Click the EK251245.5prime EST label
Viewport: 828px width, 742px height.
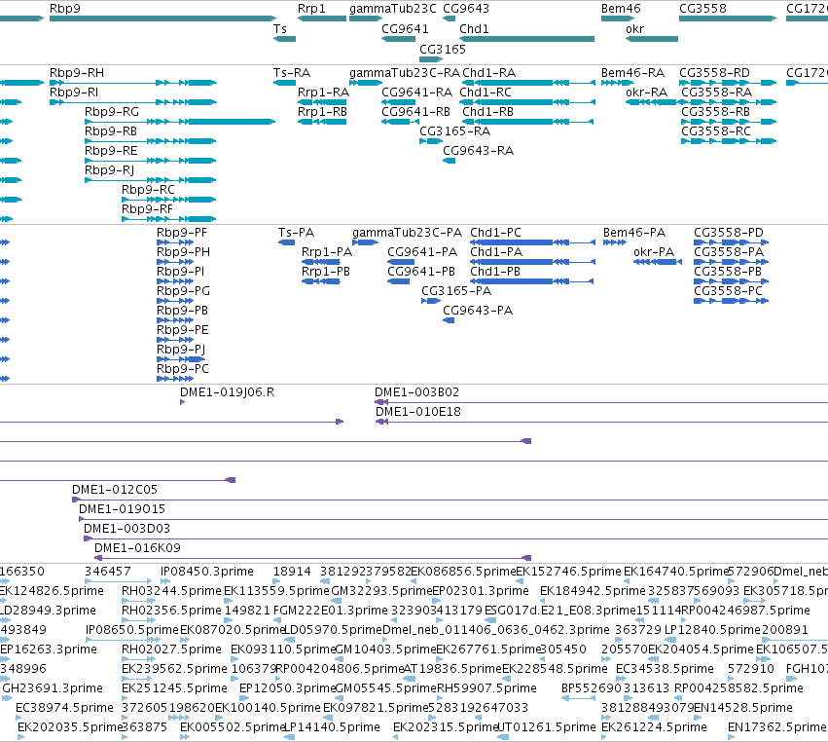point(174,687)
